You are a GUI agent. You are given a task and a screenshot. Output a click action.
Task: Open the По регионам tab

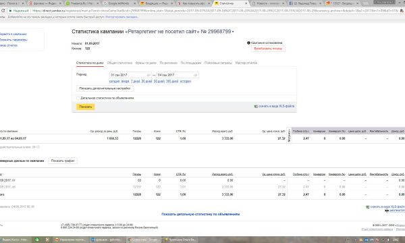tap(168, 63)
